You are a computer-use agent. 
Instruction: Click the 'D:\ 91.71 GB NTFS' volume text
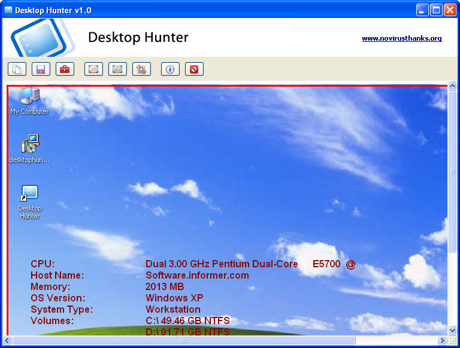coord(187,332)
